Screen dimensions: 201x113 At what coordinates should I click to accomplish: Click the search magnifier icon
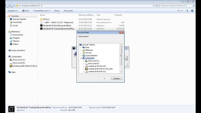pos(193,6)
